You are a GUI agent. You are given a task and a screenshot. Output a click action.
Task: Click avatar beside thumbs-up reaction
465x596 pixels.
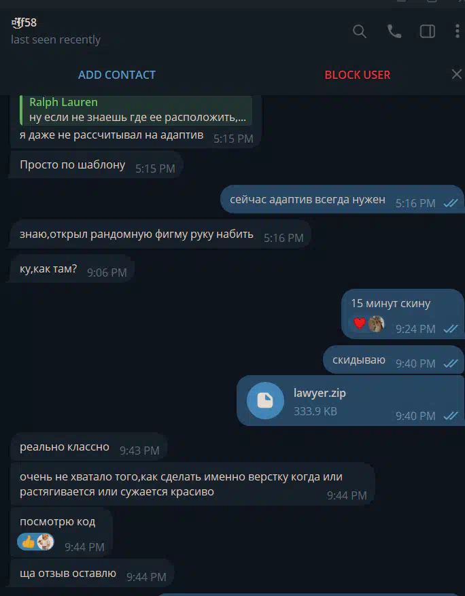pyautogui.click(x=46, y=542)
